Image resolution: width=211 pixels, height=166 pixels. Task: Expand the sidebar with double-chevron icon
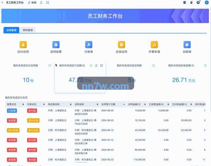point(2,3)
